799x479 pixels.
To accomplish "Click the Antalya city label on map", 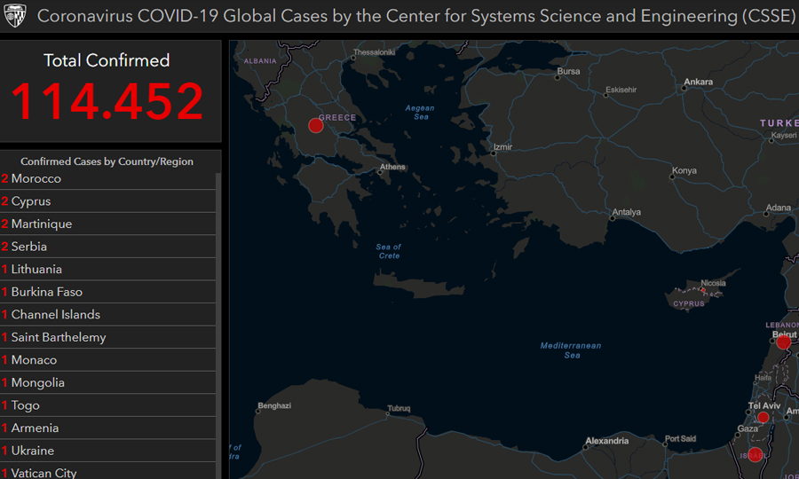I will 626,212.
